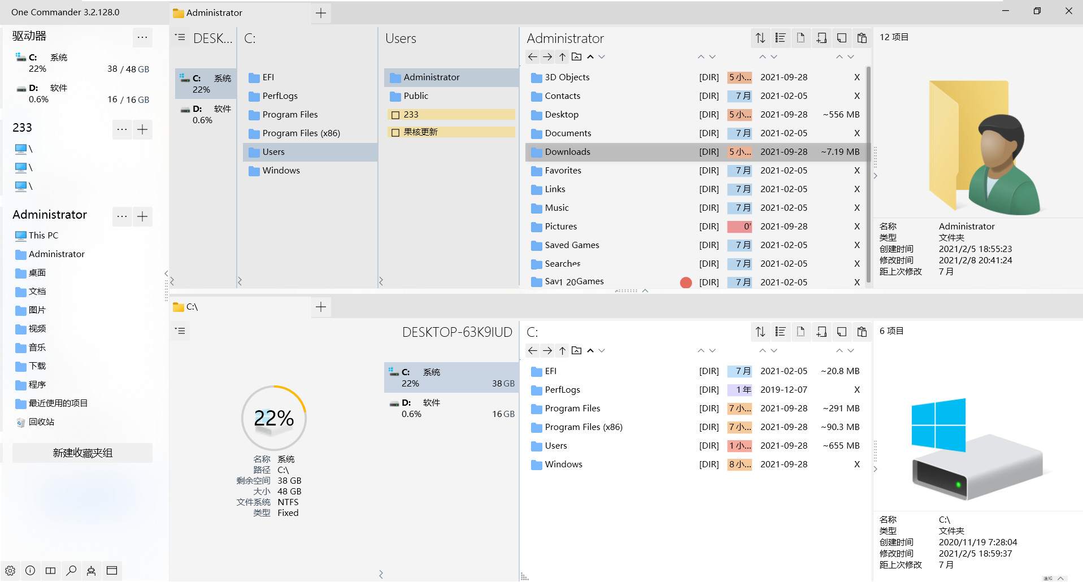The image size is (1083, 582).
Task: Open the settings gear in bottom-left toolbar
Action: [x=10, y=571]
